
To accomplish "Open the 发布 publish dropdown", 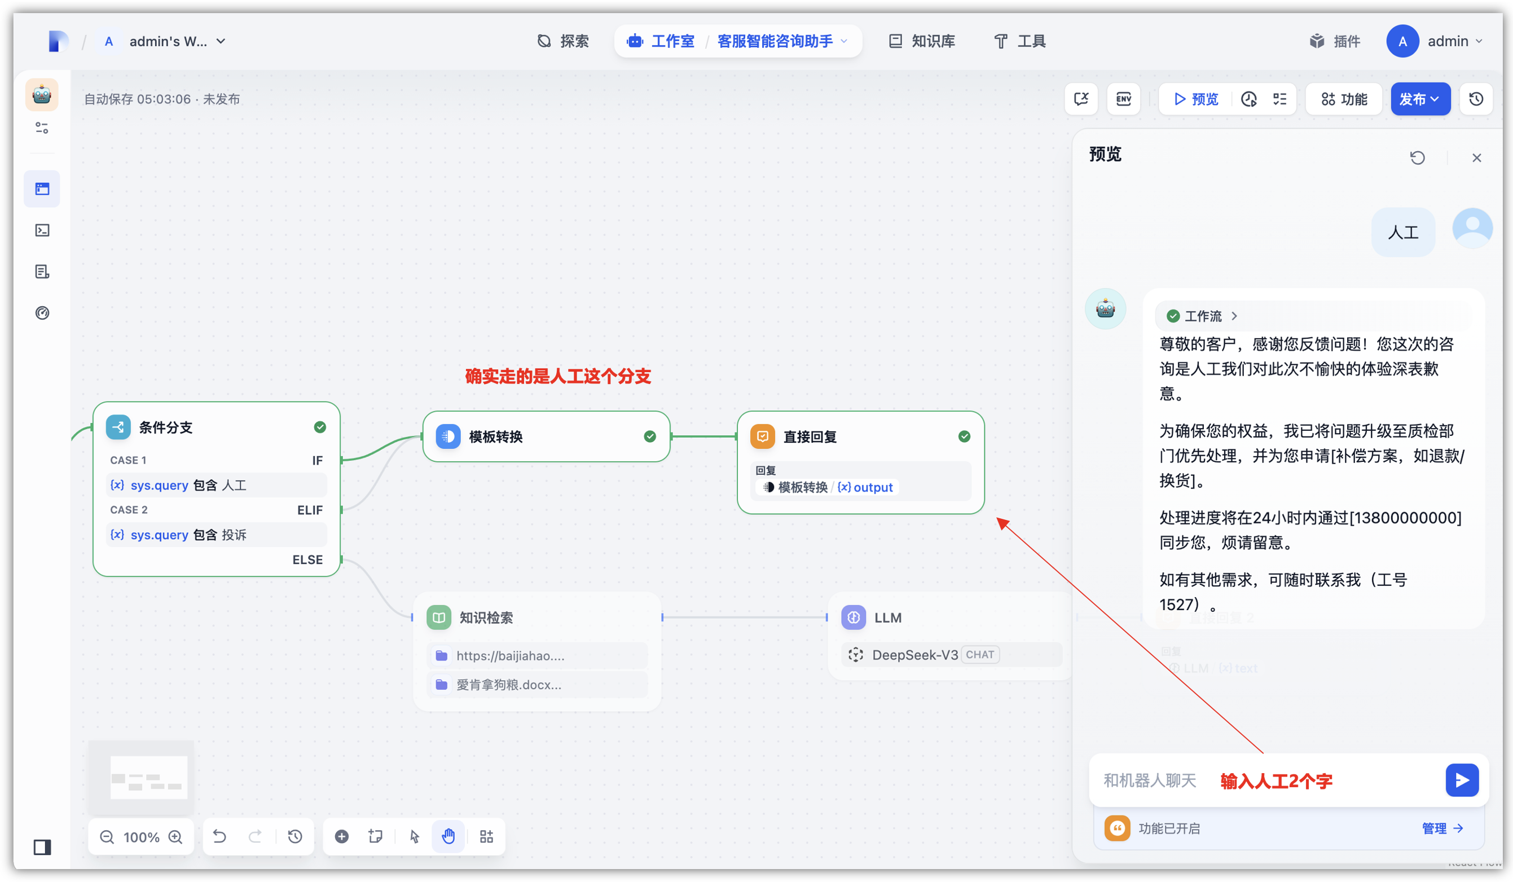I will (x=1420, y=98).
